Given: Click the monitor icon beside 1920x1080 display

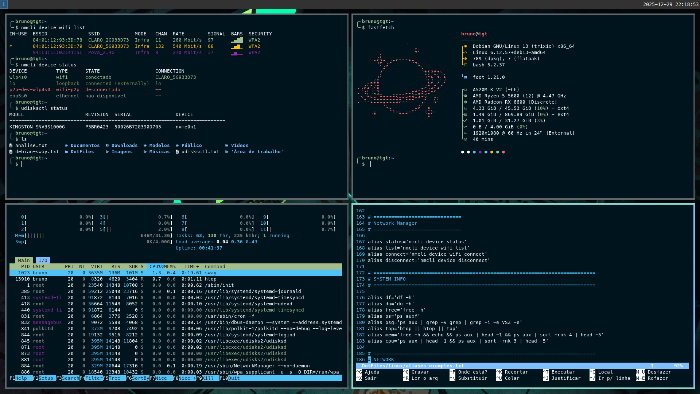Looking at the screenshot, I should point(465,133).
